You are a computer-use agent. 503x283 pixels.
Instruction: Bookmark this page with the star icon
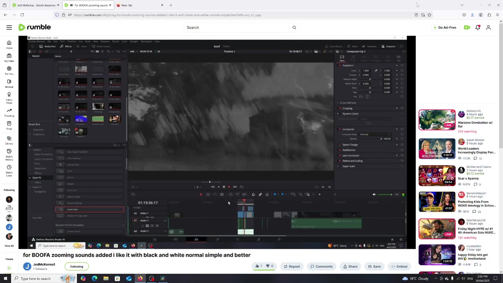click(x=430, y=15)
